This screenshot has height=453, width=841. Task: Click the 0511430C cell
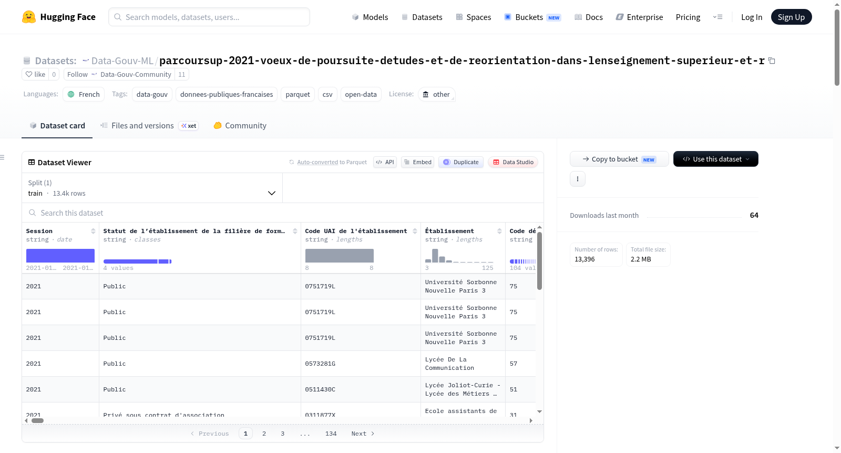[x=361, y=389]
